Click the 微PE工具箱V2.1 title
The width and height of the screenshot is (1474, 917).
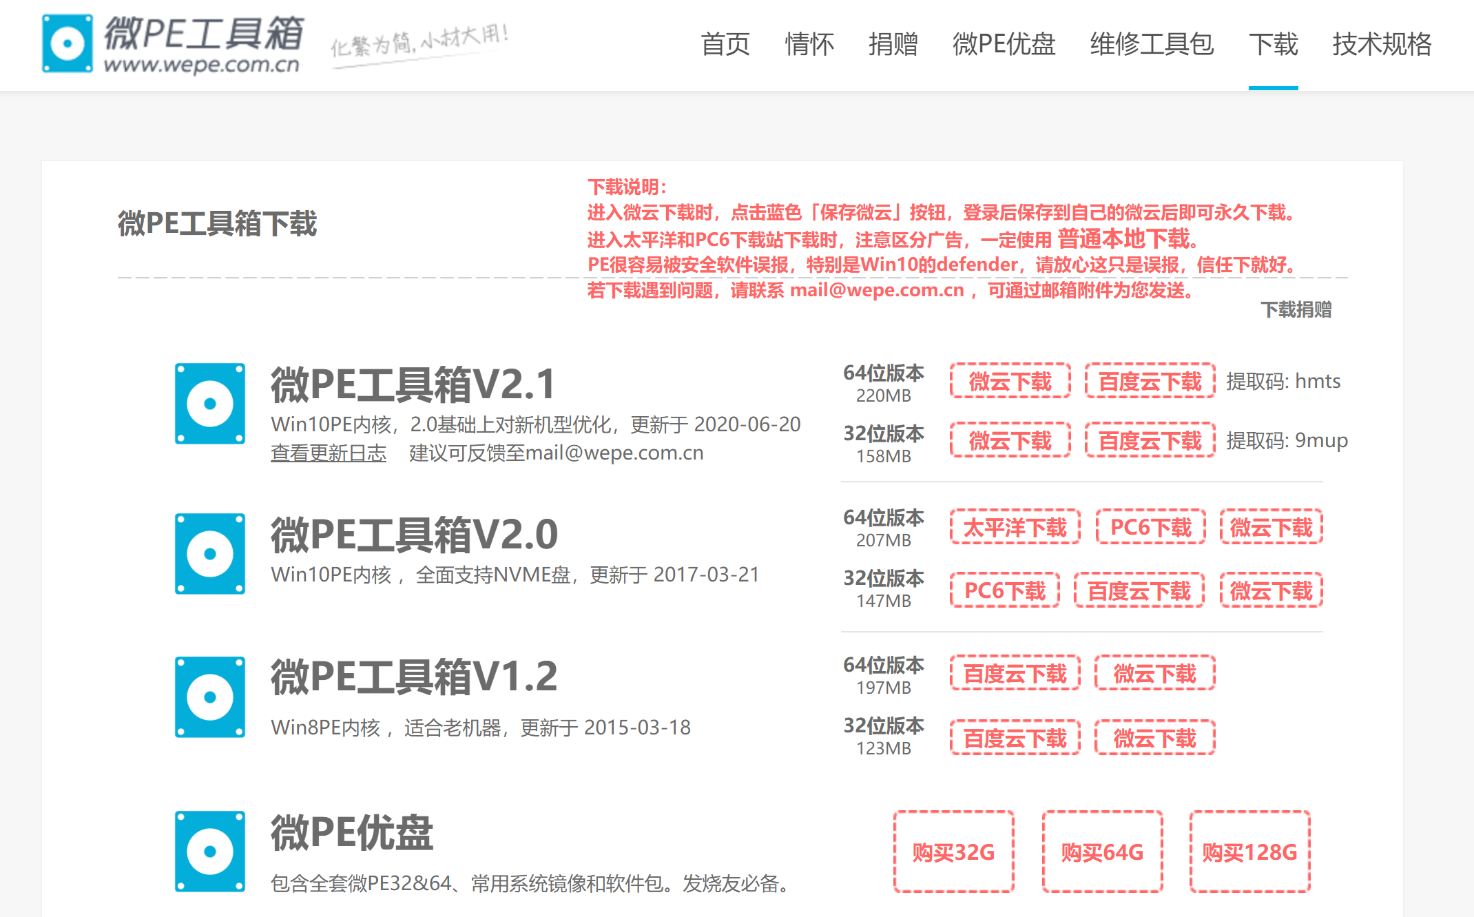click(413, 384)
